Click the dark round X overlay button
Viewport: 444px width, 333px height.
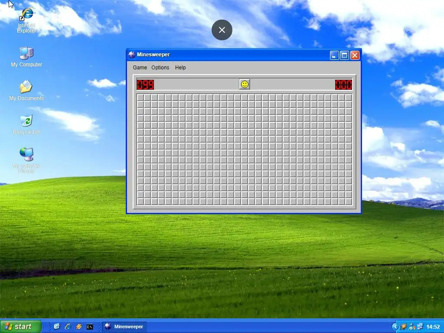[222, 30]
